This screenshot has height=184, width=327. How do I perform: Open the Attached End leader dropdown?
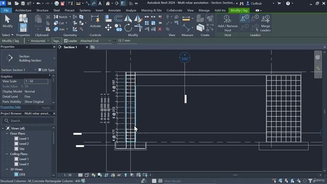coord(95,41)
